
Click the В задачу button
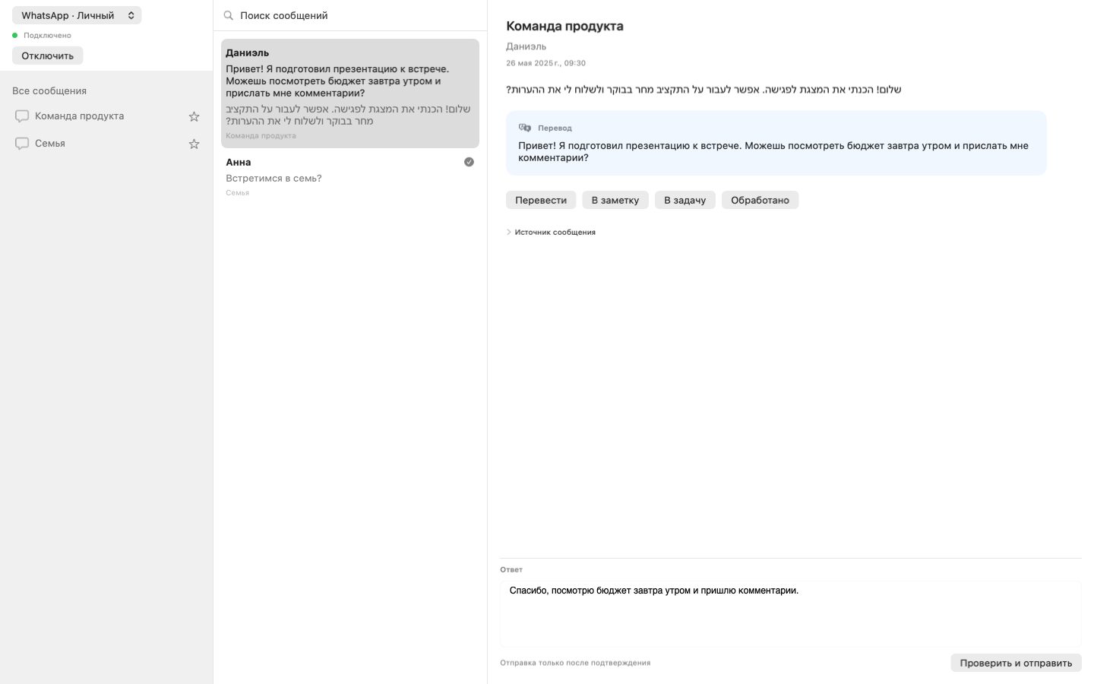pos(685,200)
